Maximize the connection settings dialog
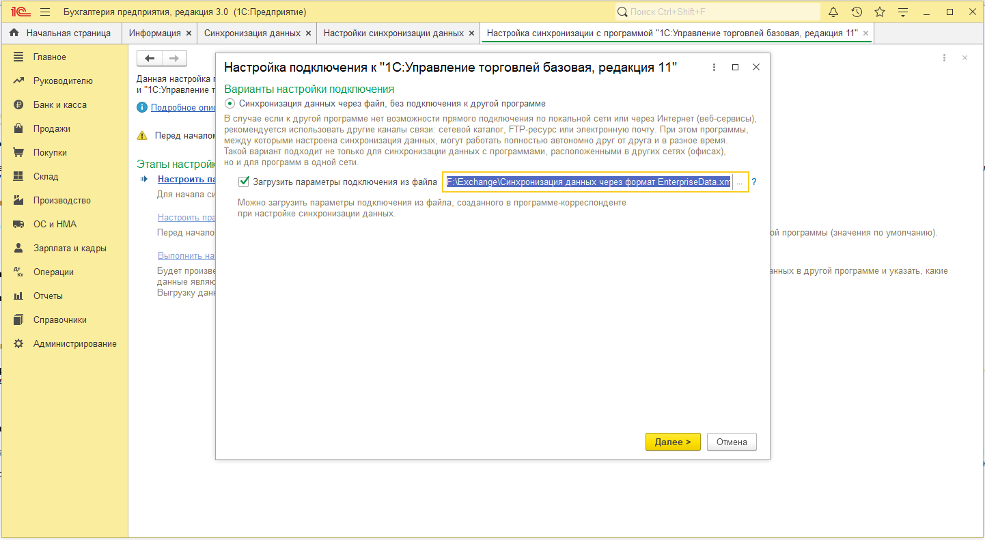Image resolution: width=985 pixels, height=540 pixels. pyautogui.click(x=735, y=68)
